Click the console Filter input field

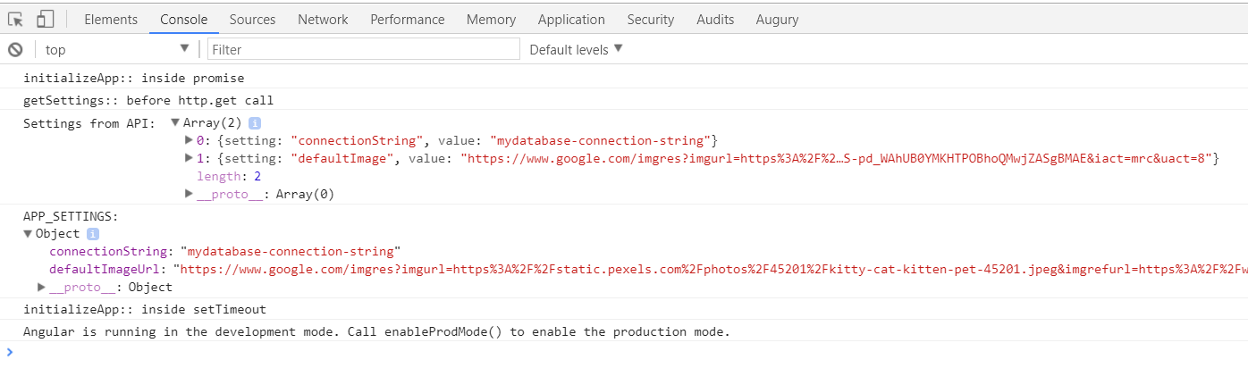tap(363, 50)
